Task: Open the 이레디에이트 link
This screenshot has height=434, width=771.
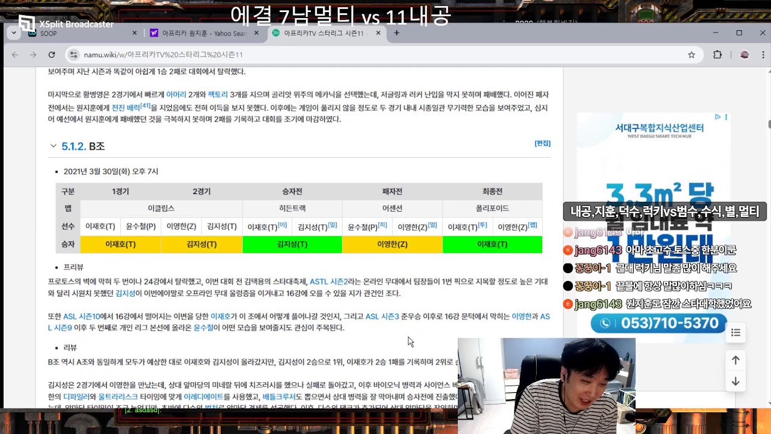Action: [203, 397]
